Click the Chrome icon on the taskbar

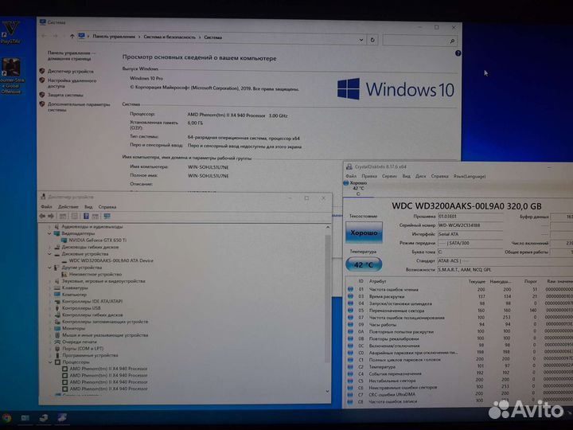pos(6,417)
